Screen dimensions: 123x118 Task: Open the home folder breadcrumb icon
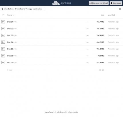[x=2, y=9]
